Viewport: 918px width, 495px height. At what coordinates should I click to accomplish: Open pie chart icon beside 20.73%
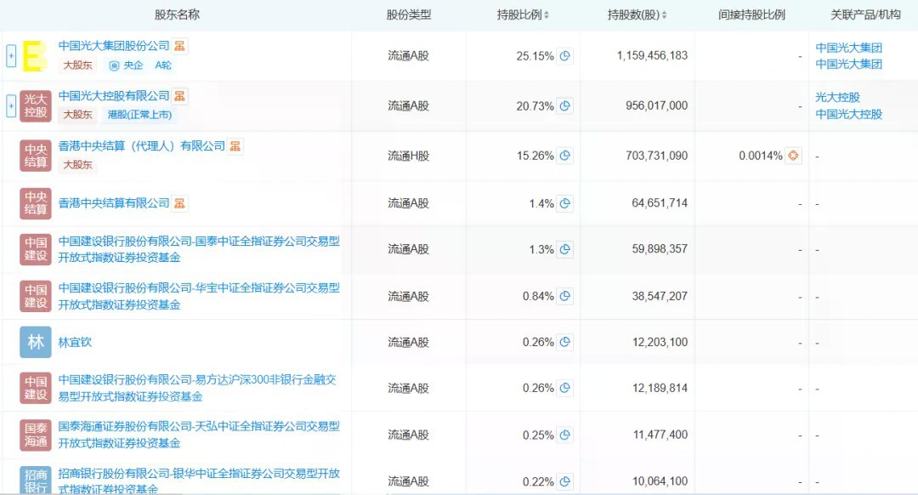pos(565,106)
